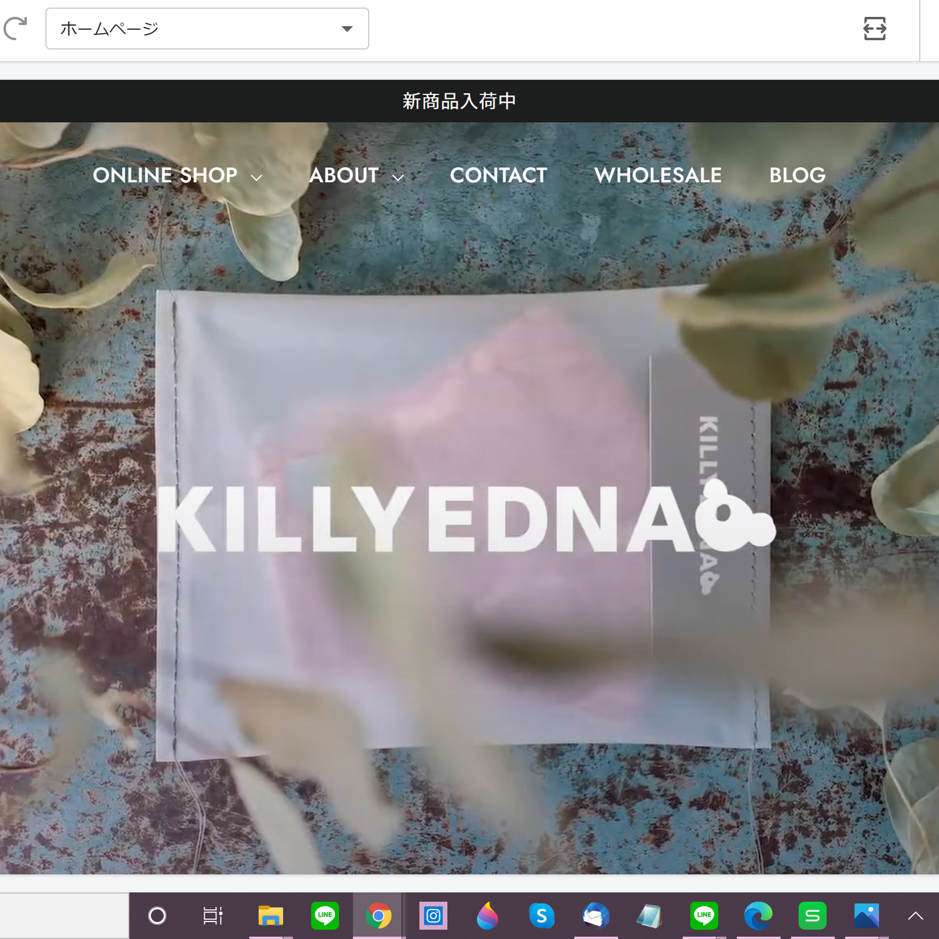Click the responsive preview width icon

(875, 28)
